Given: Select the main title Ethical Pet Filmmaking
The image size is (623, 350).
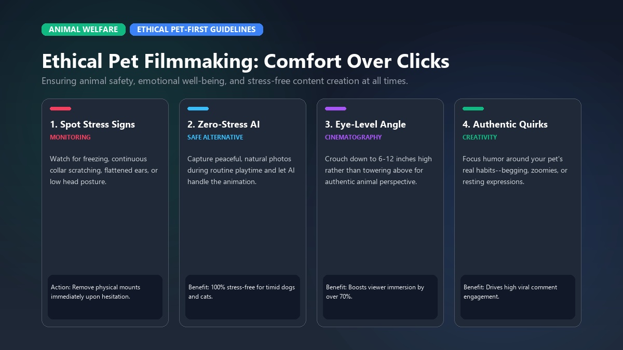Looking at the screenshot, I should click(x=246, y=61).
